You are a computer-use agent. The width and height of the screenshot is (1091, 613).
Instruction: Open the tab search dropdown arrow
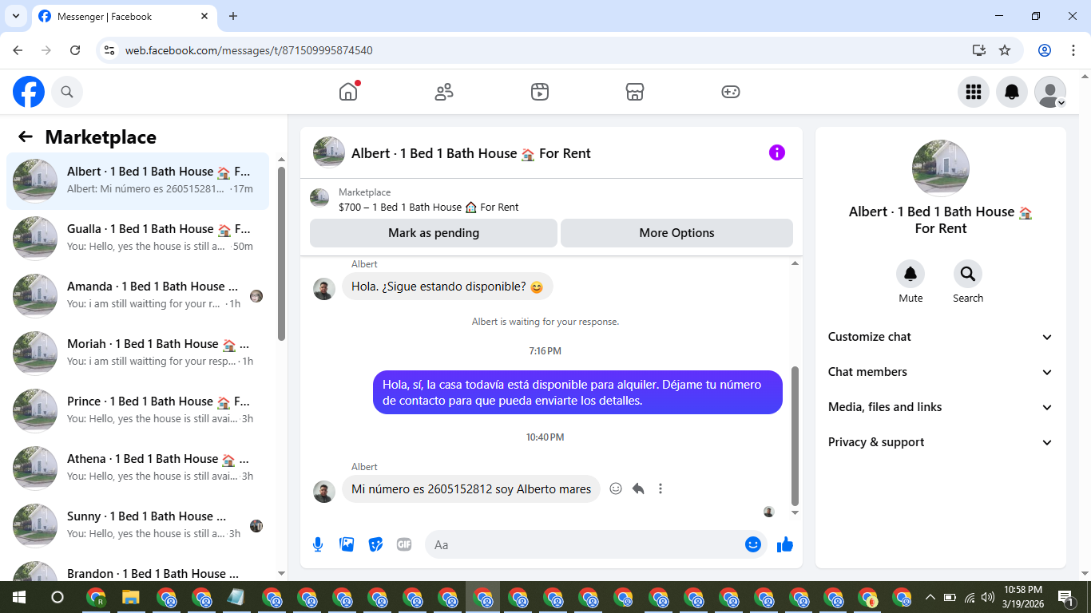(15, 16)
